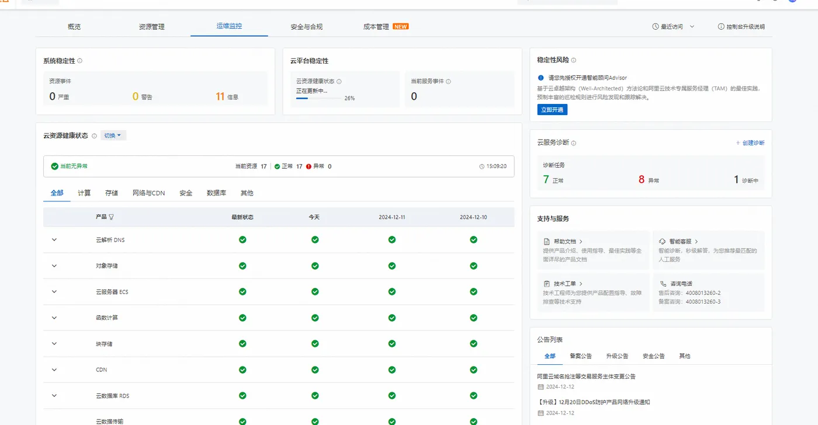
Task: Click info icon beside 云服务诊断 heading
Action: 574,143
